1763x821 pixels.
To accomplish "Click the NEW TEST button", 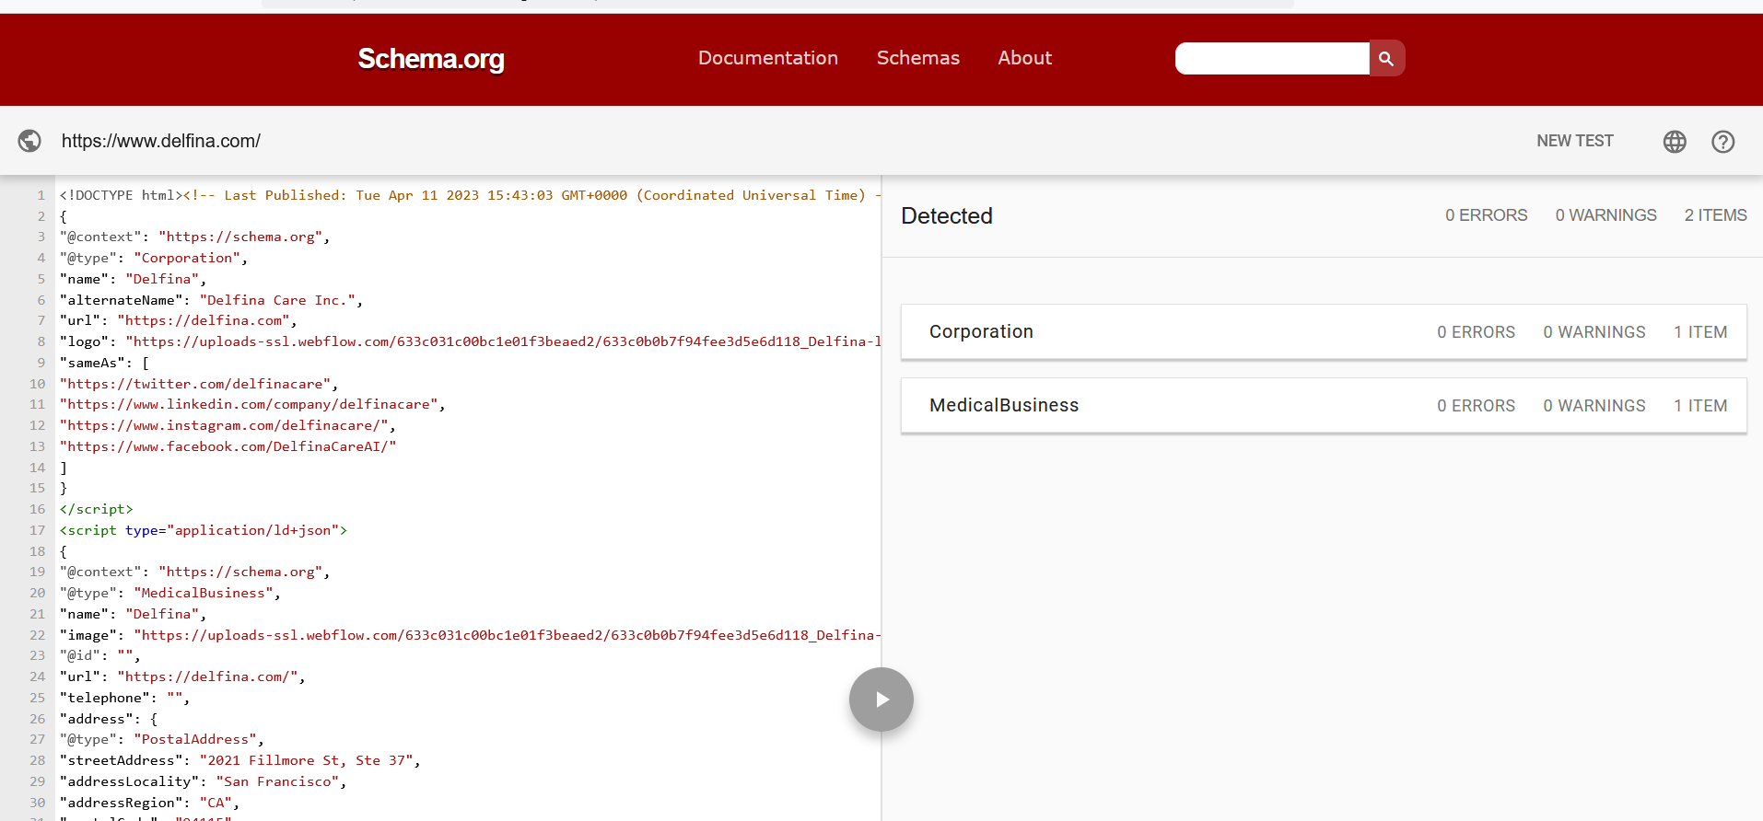I will [x=1575, y=141].
